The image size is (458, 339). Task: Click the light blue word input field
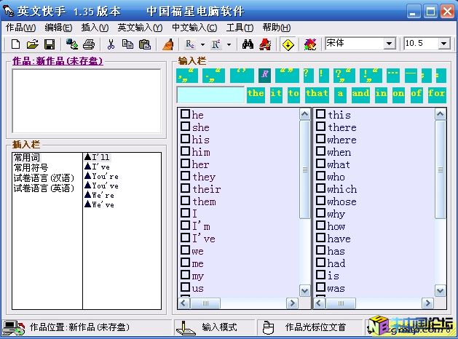[210, 95]
